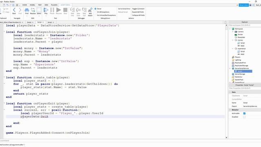Click the Add Watch icon
Screen dimensions: 261x147
[x=90, y=10]
